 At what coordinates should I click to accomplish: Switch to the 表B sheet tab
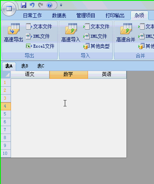coord(25,66)
